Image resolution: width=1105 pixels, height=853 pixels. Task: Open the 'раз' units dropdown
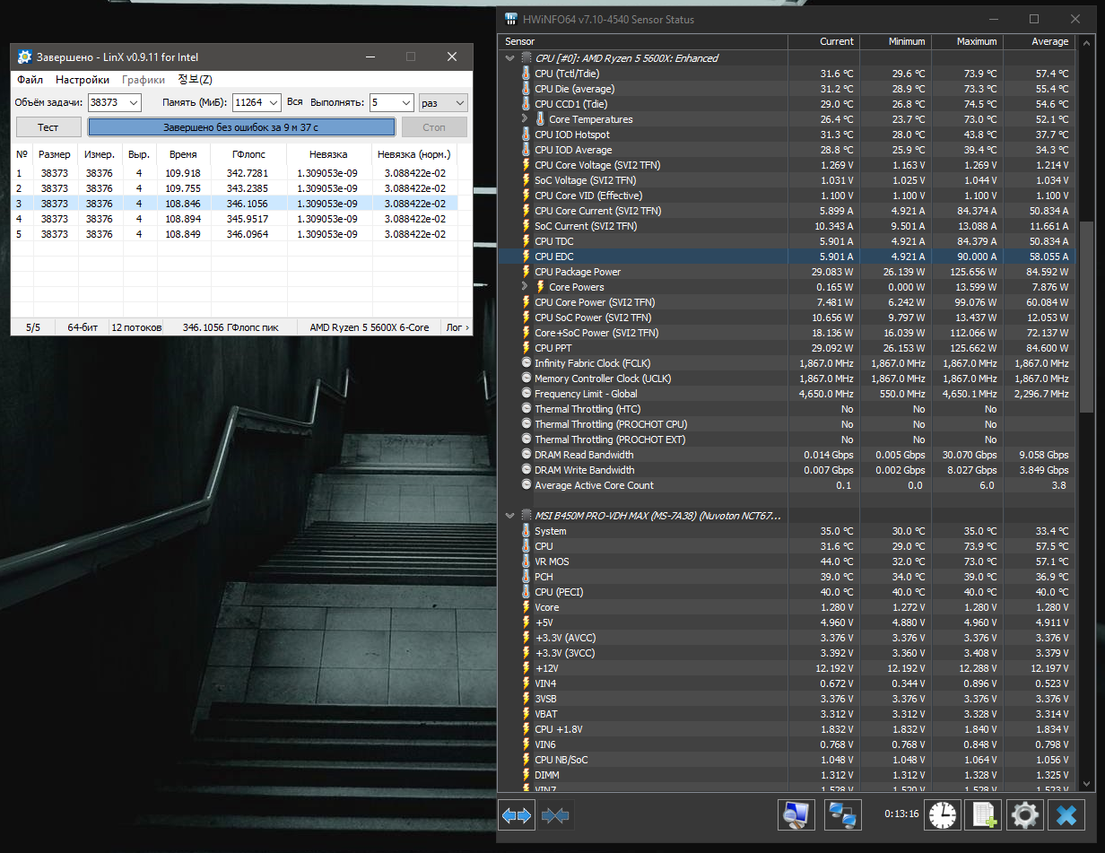pos(459,103)
